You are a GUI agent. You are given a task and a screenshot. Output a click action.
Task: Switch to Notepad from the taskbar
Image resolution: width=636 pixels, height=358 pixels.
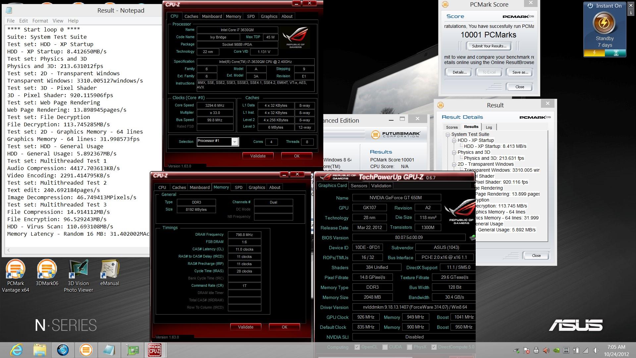(x=109, y=350)
